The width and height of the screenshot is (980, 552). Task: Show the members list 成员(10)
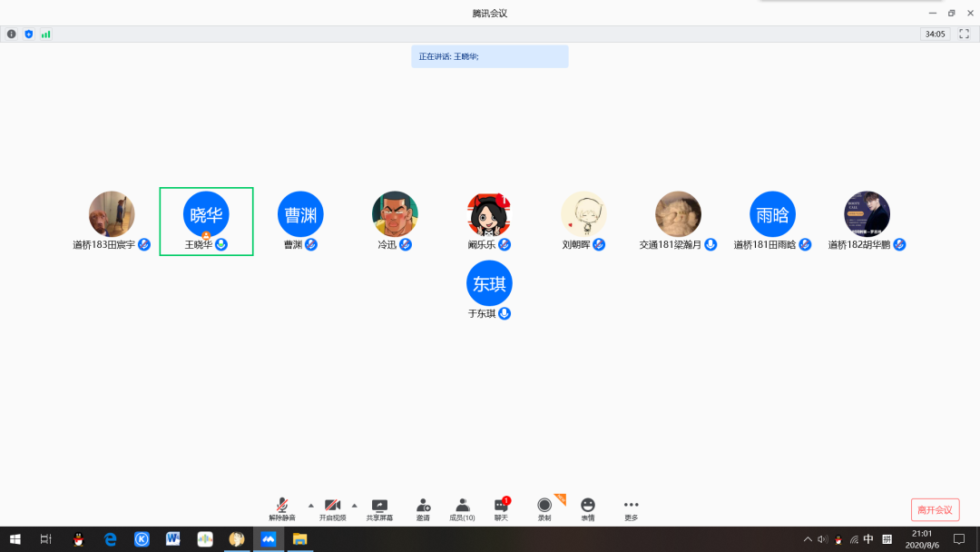(x=462, y=508)
